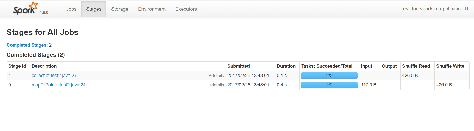Expand +details for the mapToPair stage
Screen dimensions: 474x131
[216, 85]
